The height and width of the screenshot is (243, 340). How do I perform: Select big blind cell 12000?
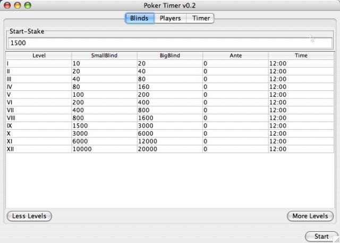170,141
